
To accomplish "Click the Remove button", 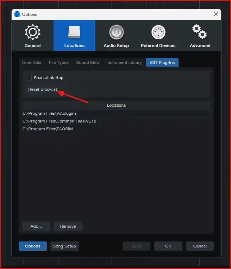I will (x=68, y=226).
